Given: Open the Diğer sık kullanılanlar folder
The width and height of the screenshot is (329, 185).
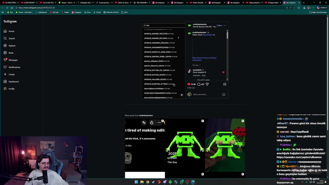Looking at the screenshot, I should tap(318, 12).
